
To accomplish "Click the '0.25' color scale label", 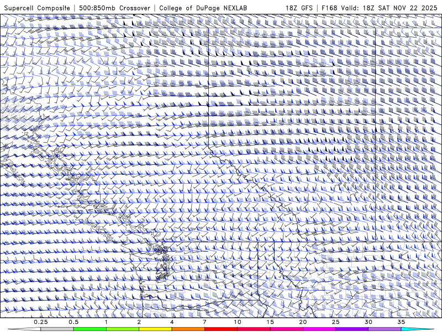I will pyautogui.click(x=41, y=322).
